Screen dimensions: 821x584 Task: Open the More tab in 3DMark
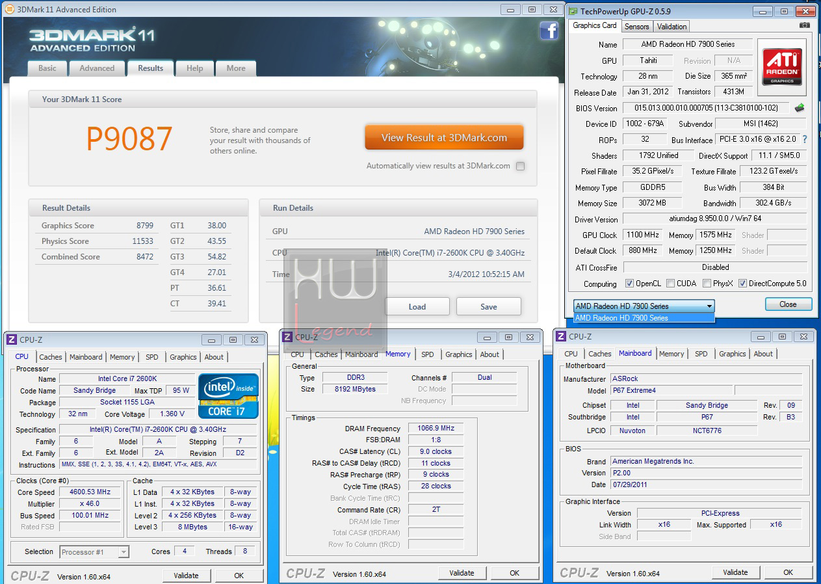(x=236, y=68)
